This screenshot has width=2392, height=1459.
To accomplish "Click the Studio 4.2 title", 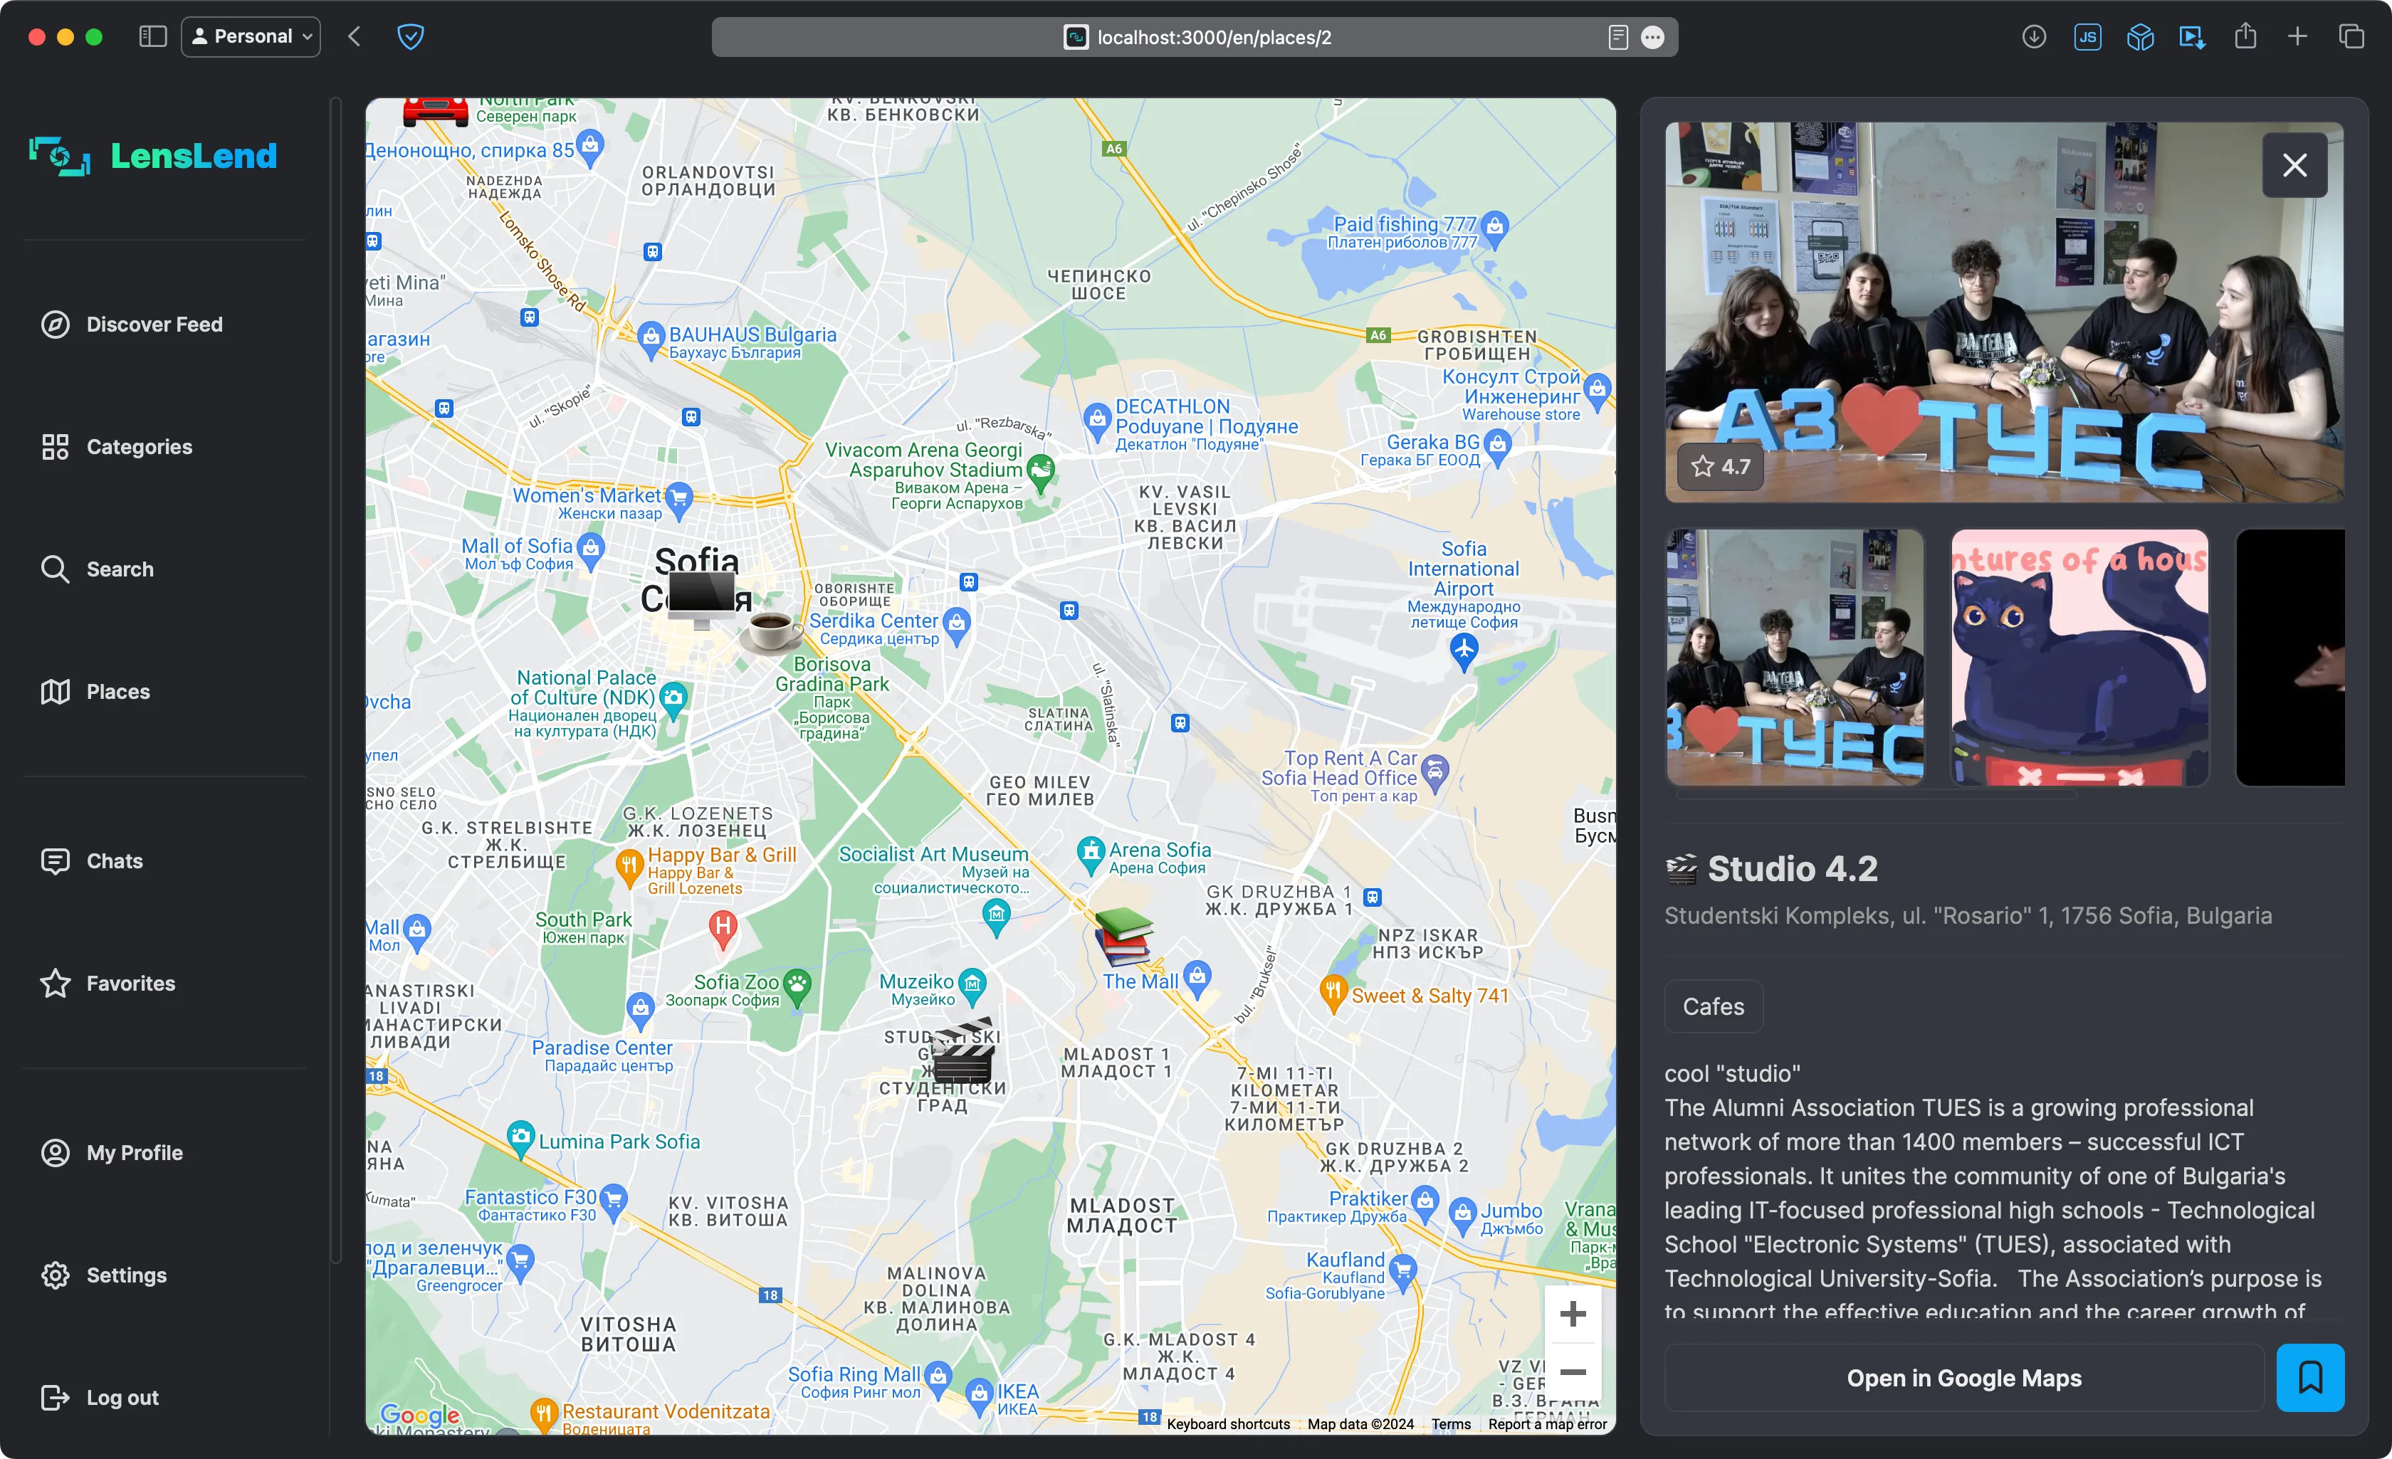I will pos(1792,869).
